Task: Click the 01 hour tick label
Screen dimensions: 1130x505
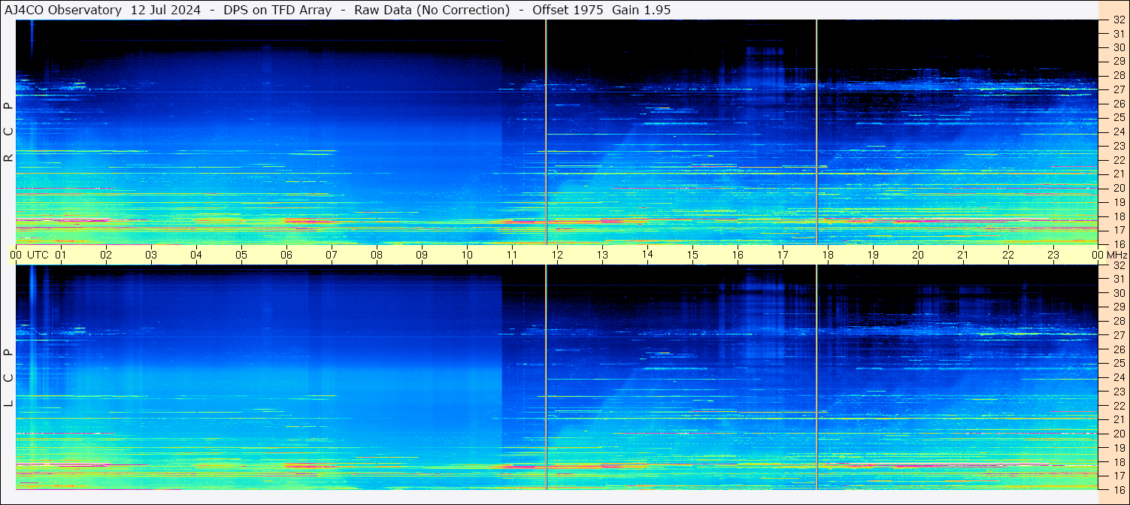Action: pos(61,255)
